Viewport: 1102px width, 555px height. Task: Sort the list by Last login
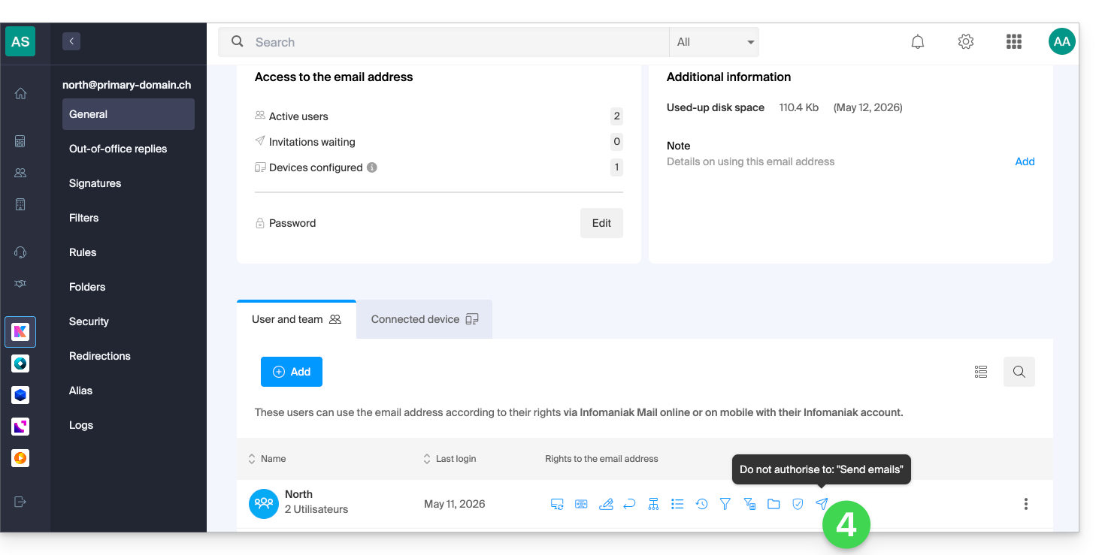(450, 459)
